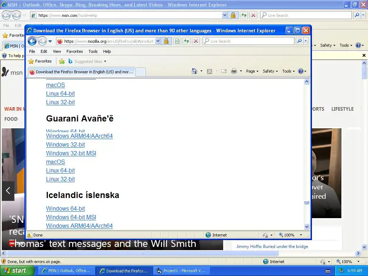Click Windows 32-bit MSI under Guarani
Screen dimensions: 368x276
tap(71, 153)
